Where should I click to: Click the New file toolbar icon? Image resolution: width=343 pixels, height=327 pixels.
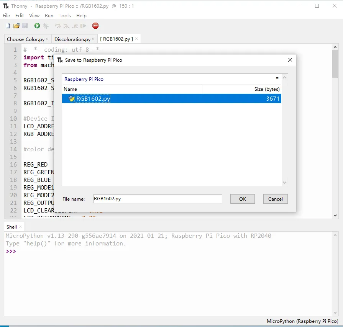(x=8, y=26)
